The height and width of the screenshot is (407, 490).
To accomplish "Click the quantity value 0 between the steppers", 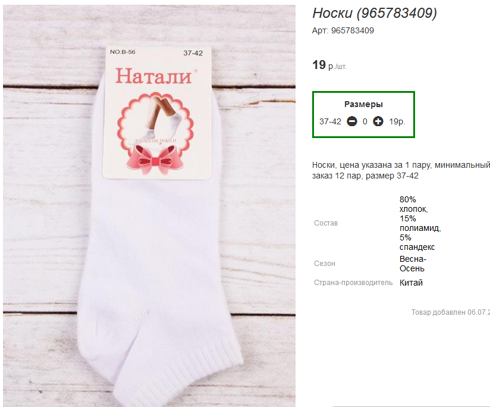I will coord(365,121).
